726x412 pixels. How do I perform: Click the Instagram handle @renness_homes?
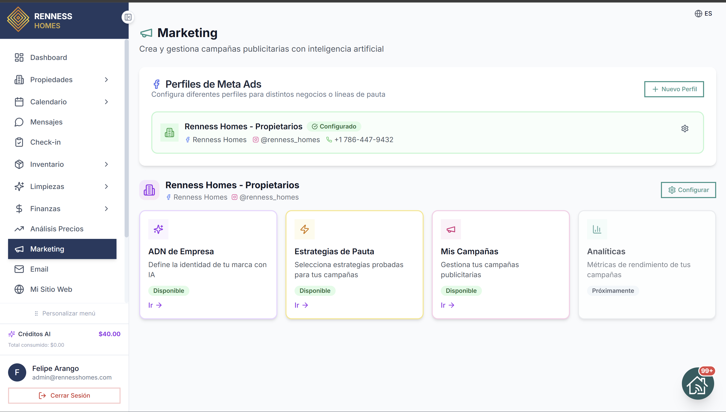(x=290, y=140)
